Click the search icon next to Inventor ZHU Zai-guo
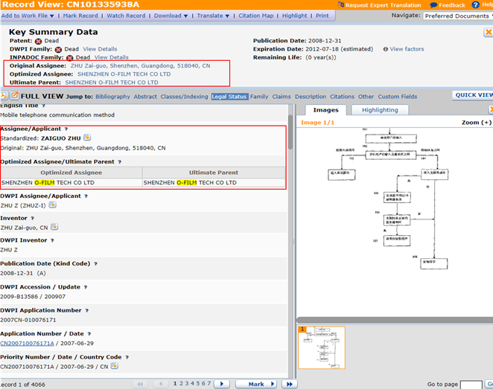The image size is (493, 389). [54, 227]
